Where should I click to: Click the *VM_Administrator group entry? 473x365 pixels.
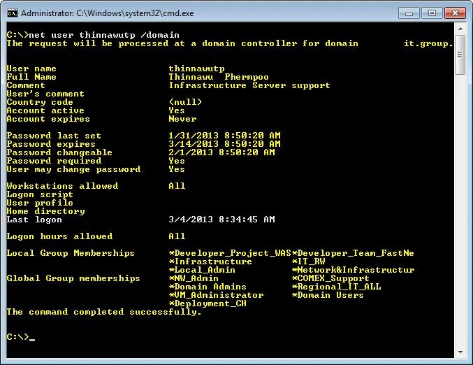(216, 295)
